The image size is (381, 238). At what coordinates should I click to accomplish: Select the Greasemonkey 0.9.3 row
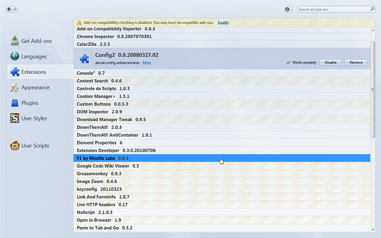(x=222, y=174)
